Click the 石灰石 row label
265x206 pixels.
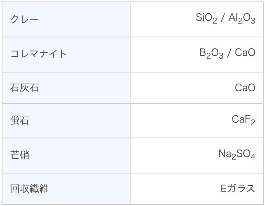tap(25, 88)
